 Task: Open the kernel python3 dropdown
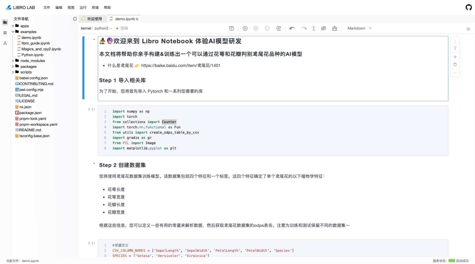(103, 28)
